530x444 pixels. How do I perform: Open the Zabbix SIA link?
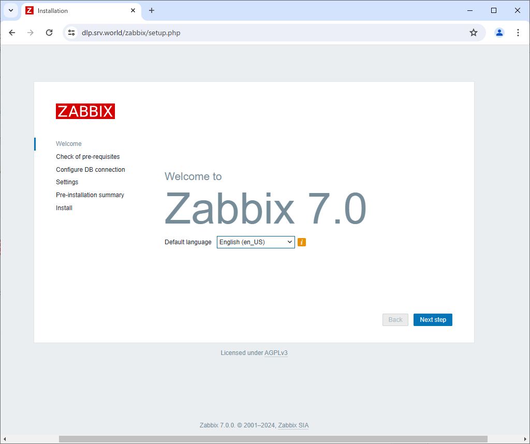[293, 425]
